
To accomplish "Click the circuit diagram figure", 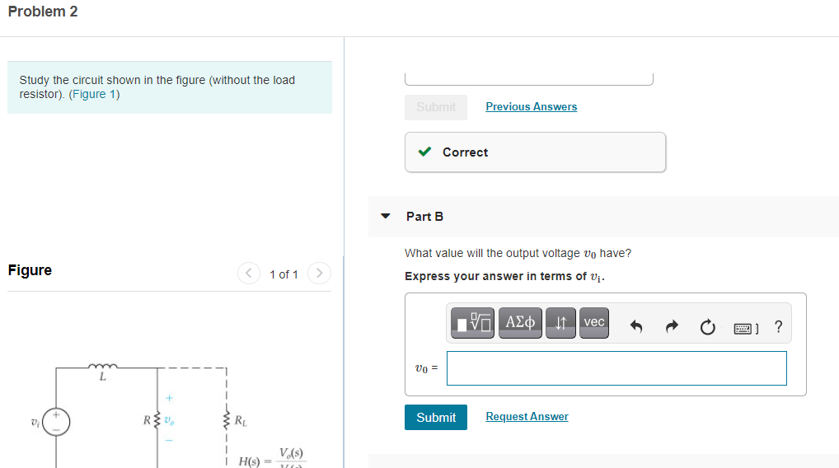I will 169,414.
